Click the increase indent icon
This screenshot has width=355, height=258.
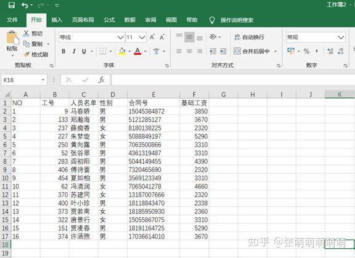click(223, 51)
